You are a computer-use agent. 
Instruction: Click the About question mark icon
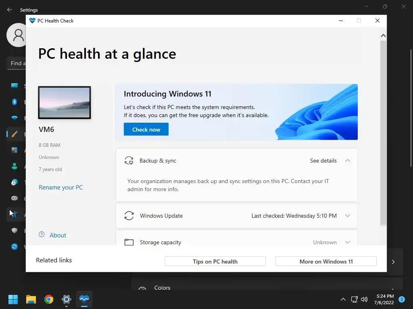pyautogui.click(x=42, y=235)
